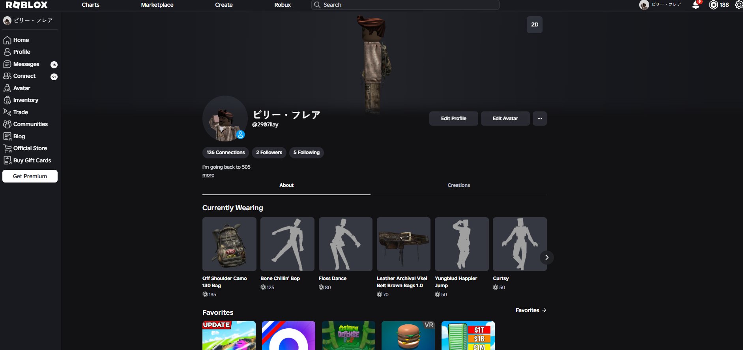
Task: Open Marketplace in the top navigation
Action: 157,5
